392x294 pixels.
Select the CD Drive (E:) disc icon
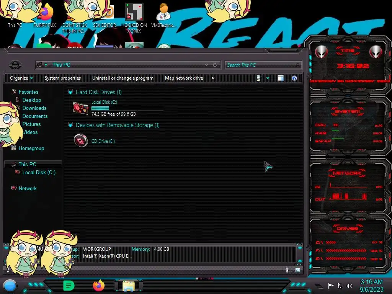[x=81, y=140]
